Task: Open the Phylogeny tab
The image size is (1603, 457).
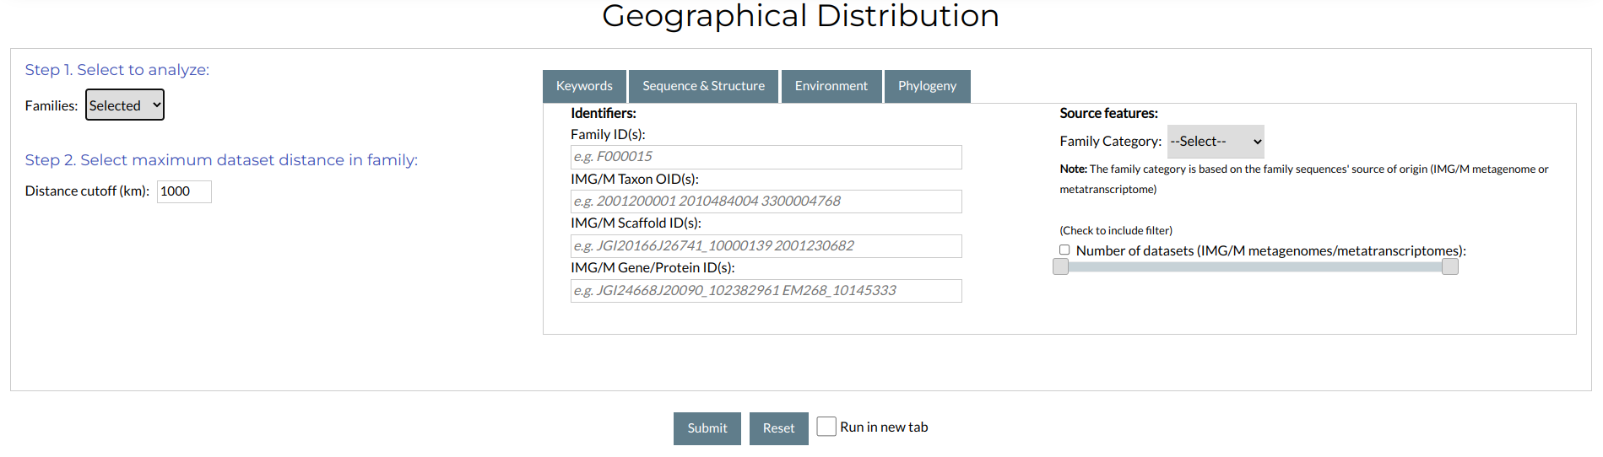Action: 927,86
